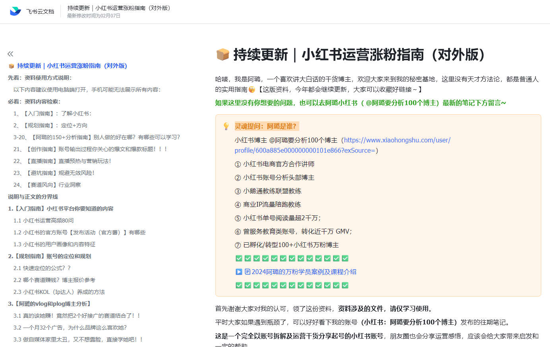Select outline item 1.1 小红书运营高频80问
This screenshot has width=550, height=347.
tap(43, 220)
